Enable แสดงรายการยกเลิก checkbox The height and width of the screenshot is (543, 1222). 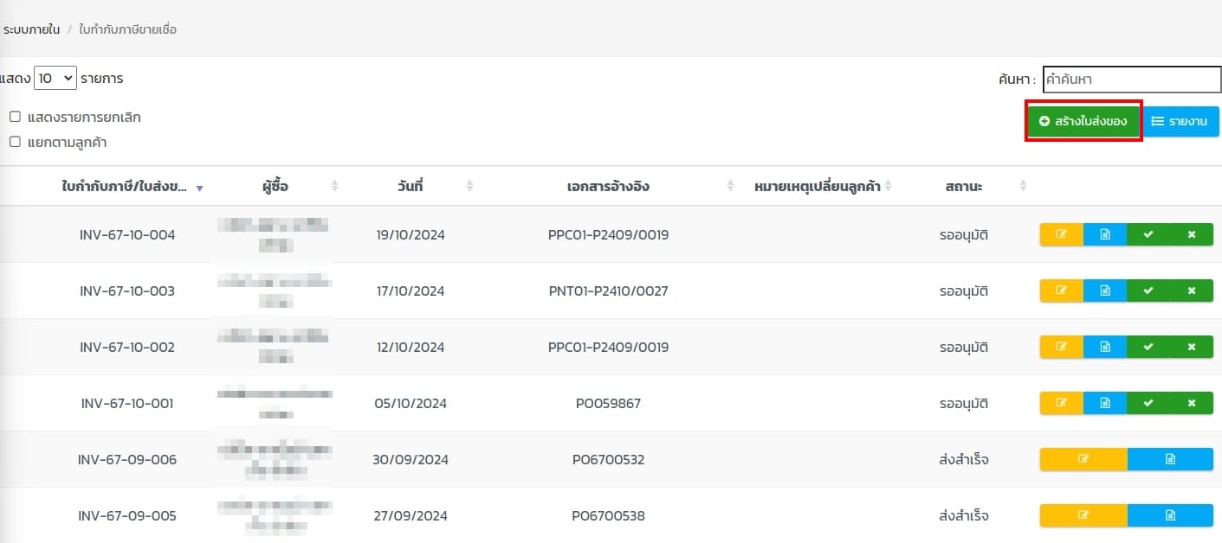tap(15, 117)
